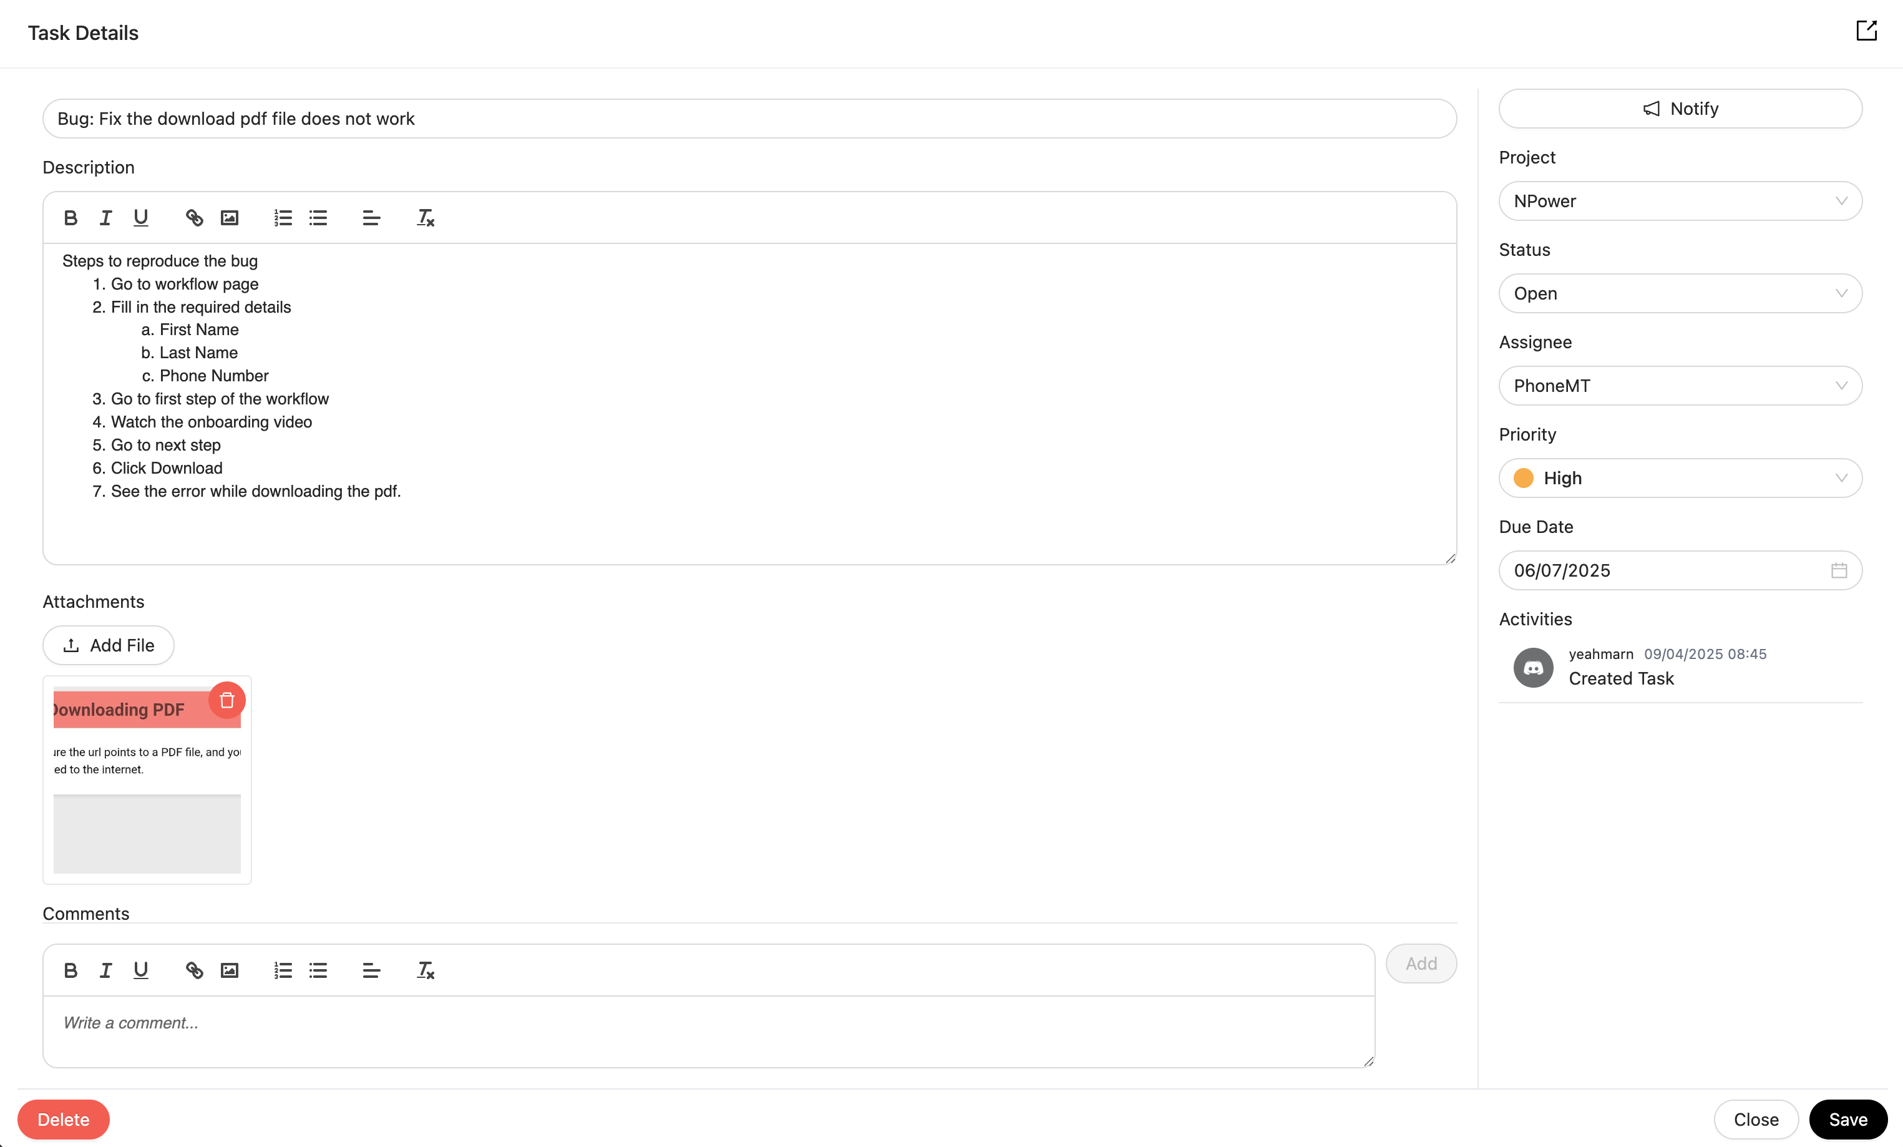Toggle bold in the comment toolbar

tap(71, 970)
